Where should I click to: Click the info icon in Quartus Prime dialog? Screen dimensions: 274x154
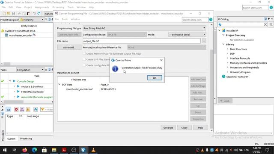[x=115, y=69]
